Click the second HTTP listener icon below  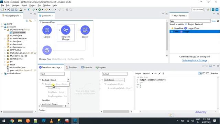tap(47, 50)
